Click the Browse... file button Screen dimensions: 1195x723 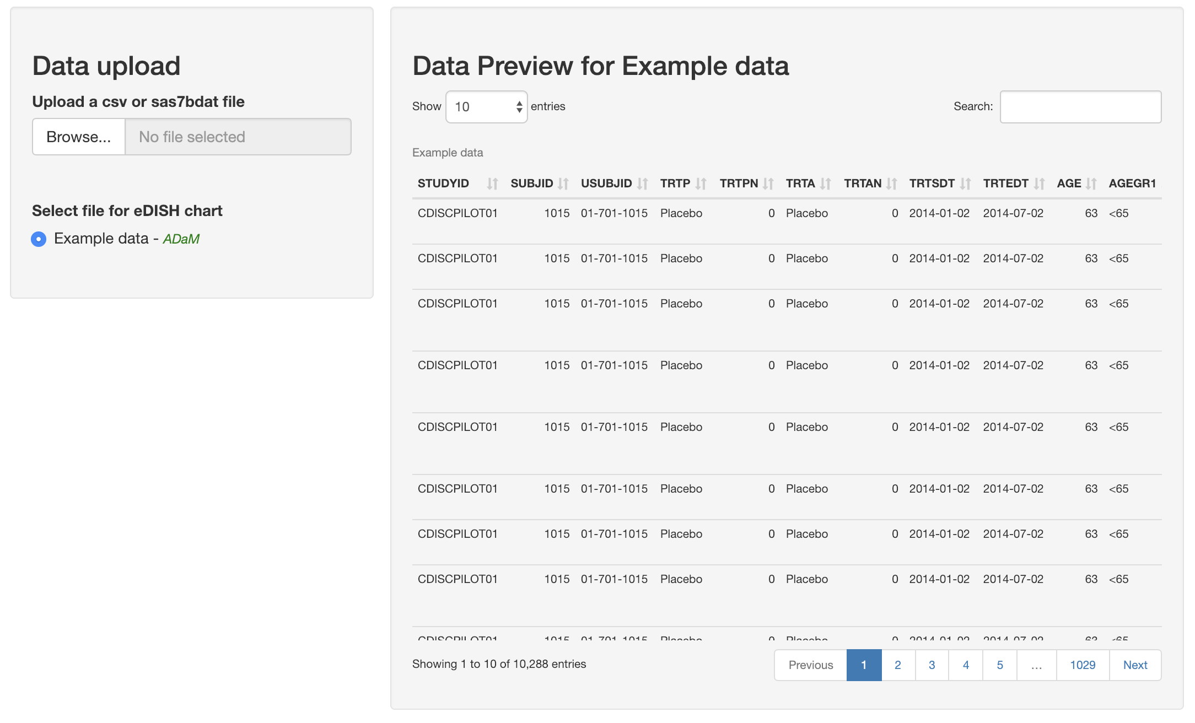click(x=79, y=137)
